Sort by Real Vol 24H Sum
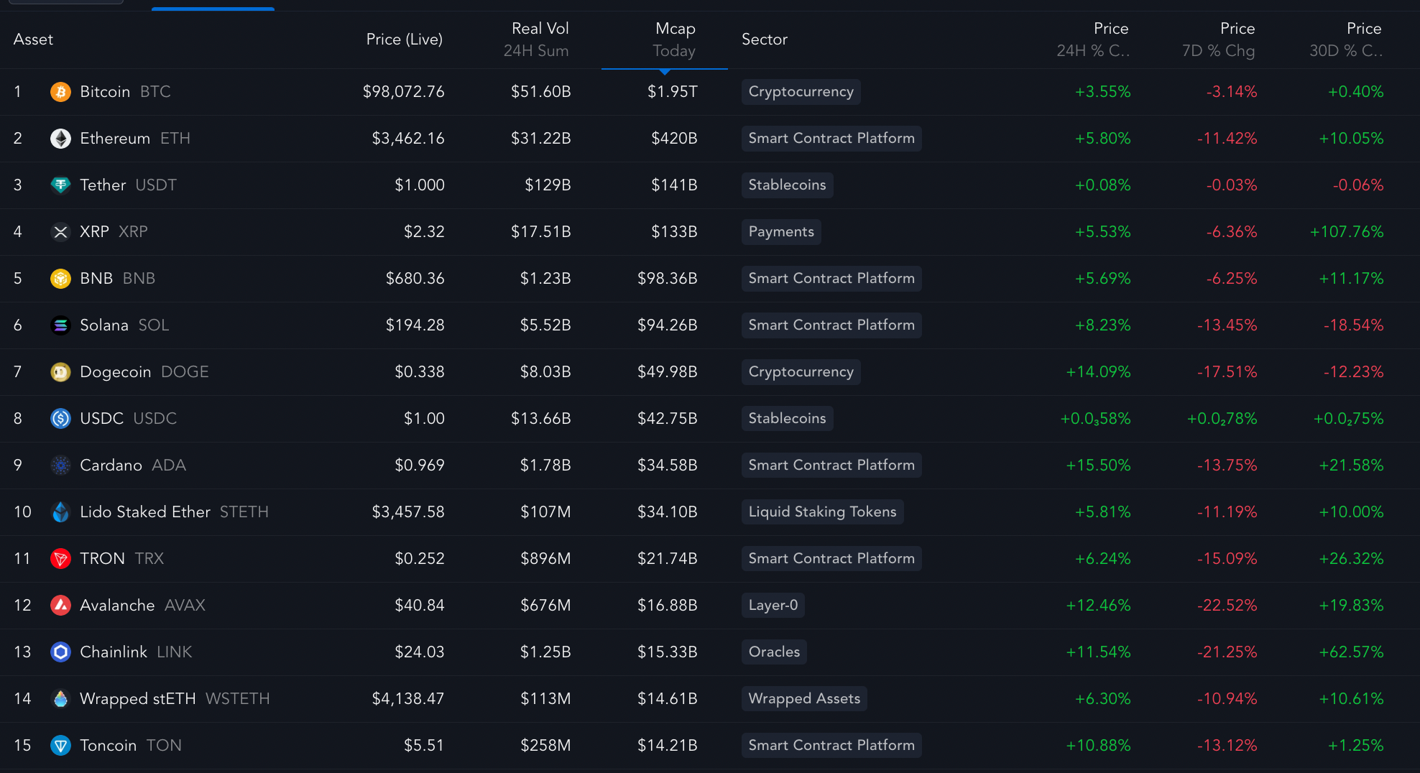The width and height of the screenshot is (1420, 773). [x=536, y=40]
